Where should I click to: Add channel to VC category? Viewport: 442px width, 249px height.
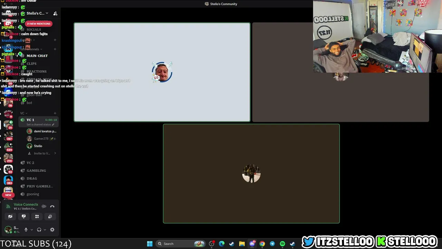[55, 113]
